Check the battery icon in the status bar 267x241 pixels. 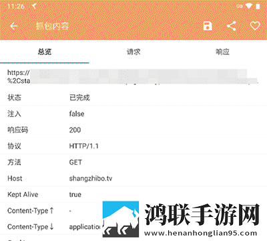pyautogui.click(x=258, y=6)
